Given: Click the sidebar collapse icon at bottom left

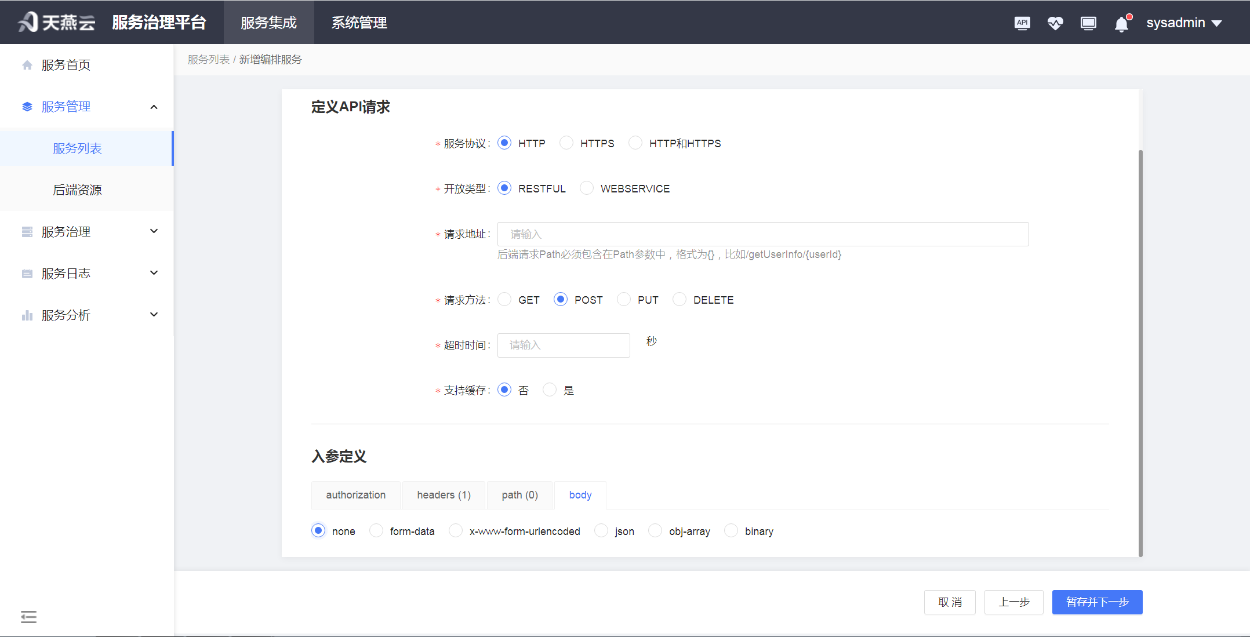Looking at the screenshot, I should pyautogui.click(x=28, y=617).
